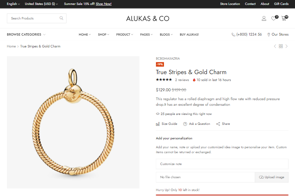295x196 pixels.
Task: Go to previous product arrow
Action: [275, 46]
